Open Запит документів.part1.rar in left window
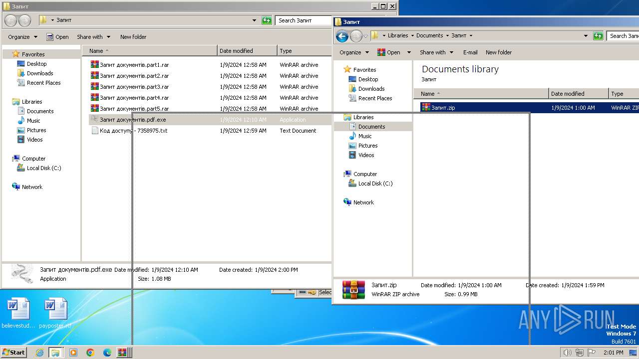This screenshot has height=359, width=639. pyautogui.click(x=130, y=65)
